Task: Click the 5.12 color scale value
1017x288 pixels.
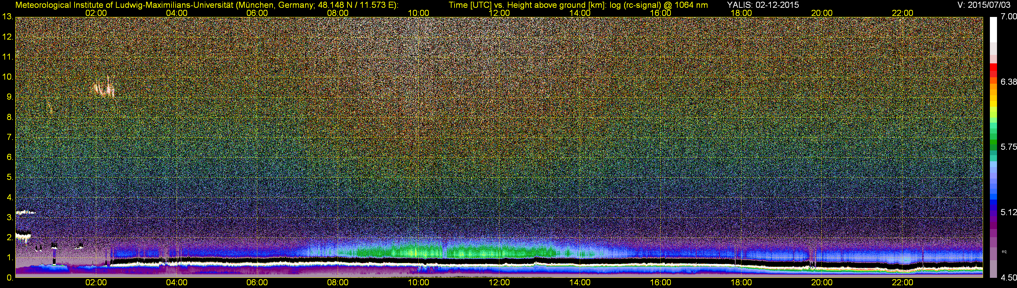Action: coord(1008,212)
